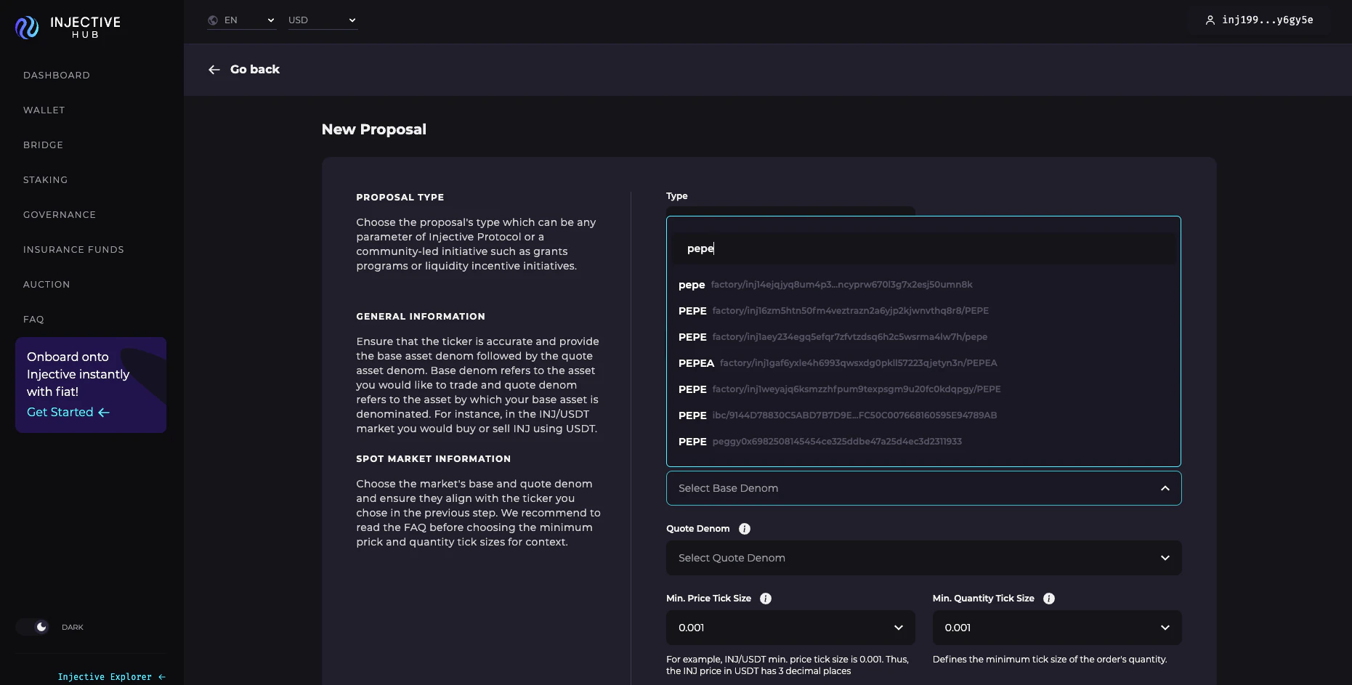Select lowercase pepe factory/inj14ejq option
This screenshot has width=1352, height=685.
[x=923, y=285]
